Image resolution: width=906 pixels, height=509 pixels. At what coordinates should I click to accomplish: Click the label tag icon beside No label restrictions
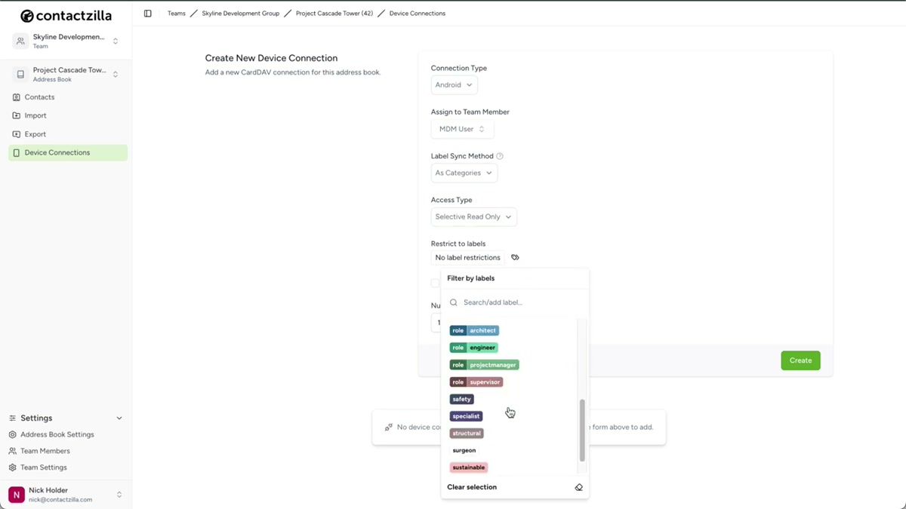[515, 257]
